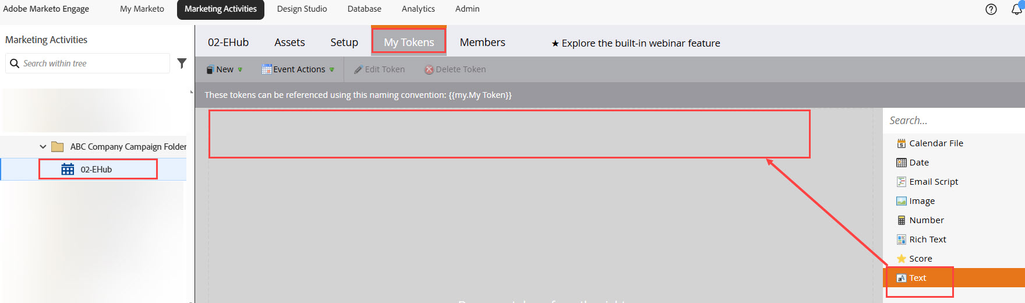Select 02-EHub in the tree
Screen dimensions: 1025x303
pyautogui.click(x=96, y=170)
